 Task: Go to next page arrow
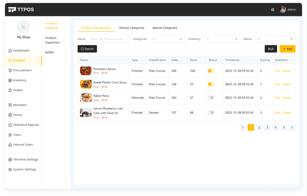tap(292, 128)
